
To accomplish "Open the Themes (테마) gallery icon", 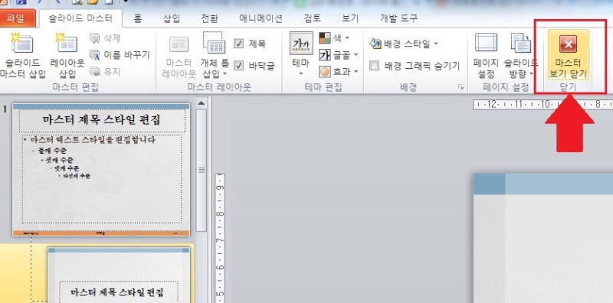I will 301,44.
